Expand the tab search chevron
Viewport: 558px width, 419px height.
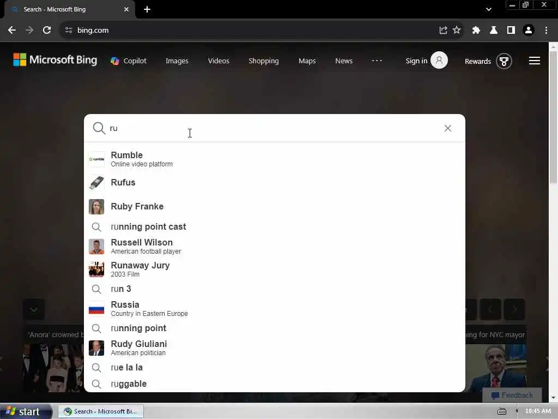[x=489, y=10]
